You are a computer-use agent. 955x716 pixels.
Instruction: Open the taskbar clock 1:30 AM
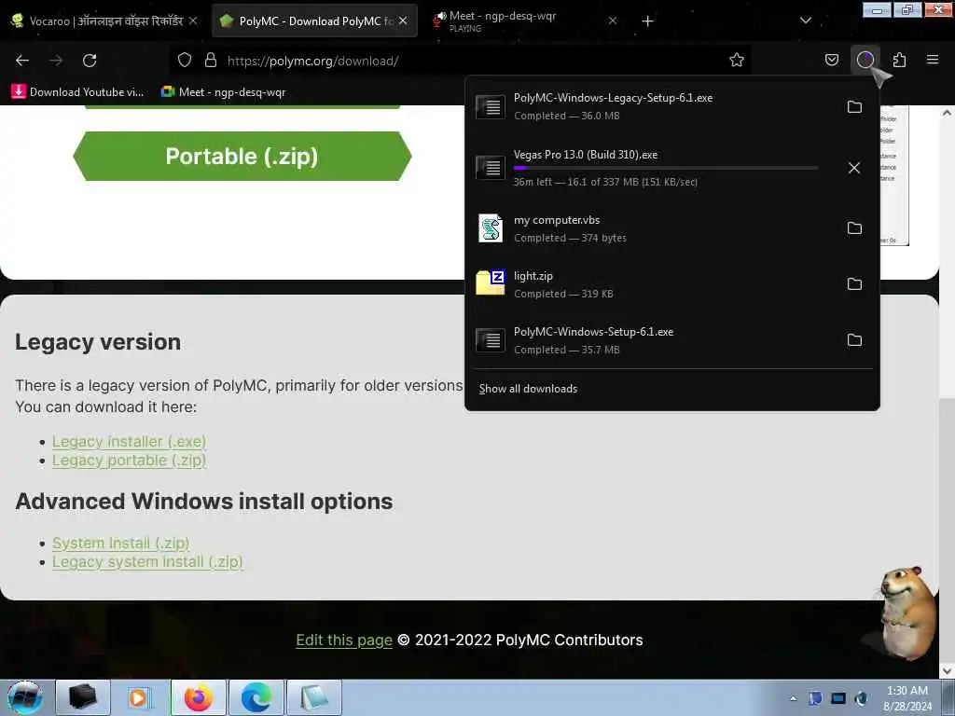pyautogui.click(x=907, y=698)
